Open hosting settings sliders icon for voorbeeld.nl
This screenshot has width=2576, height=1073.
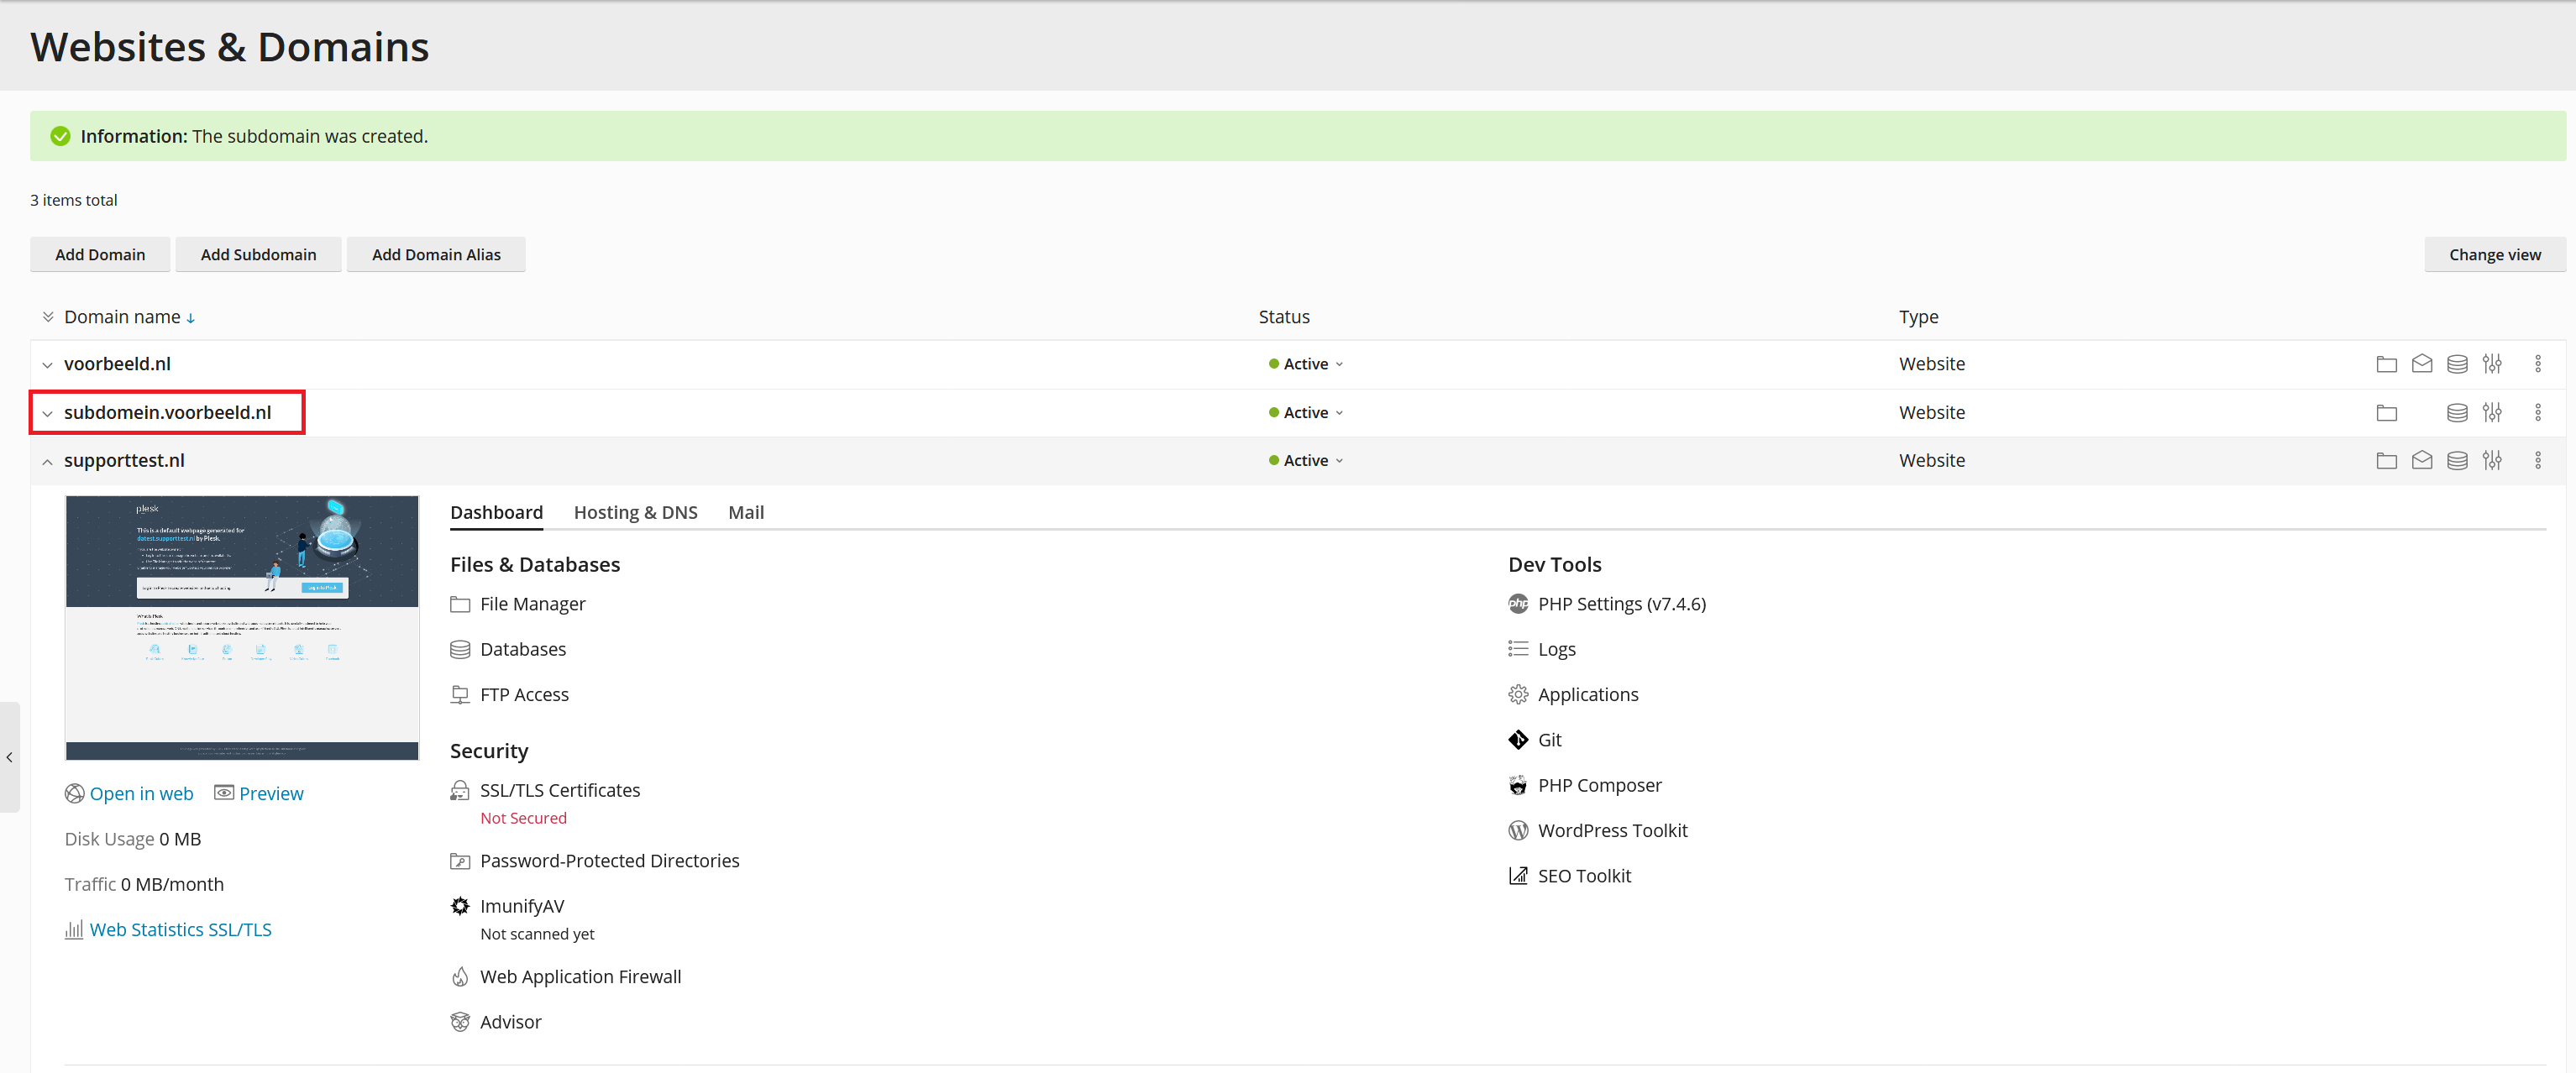coord(2491,364)
